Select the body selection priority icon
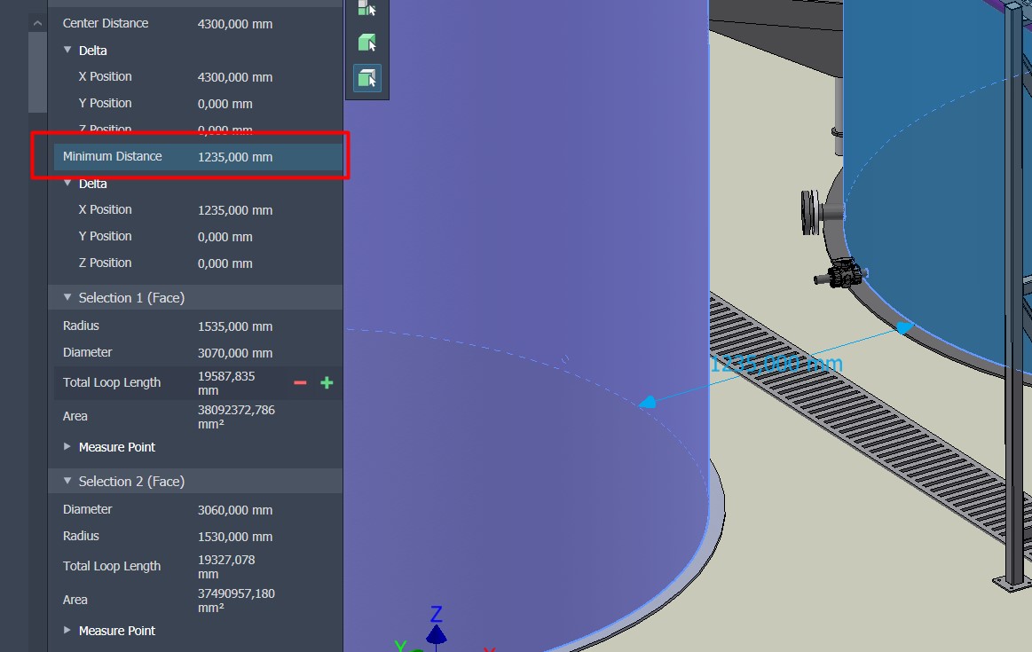The height and width of the screenshot is (652, 1032). [x=366, y=42]
